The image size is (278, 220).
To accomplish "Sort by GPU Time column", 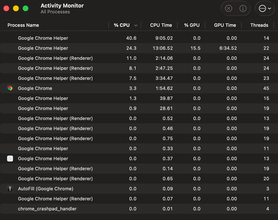I will (x=225, y=26).
